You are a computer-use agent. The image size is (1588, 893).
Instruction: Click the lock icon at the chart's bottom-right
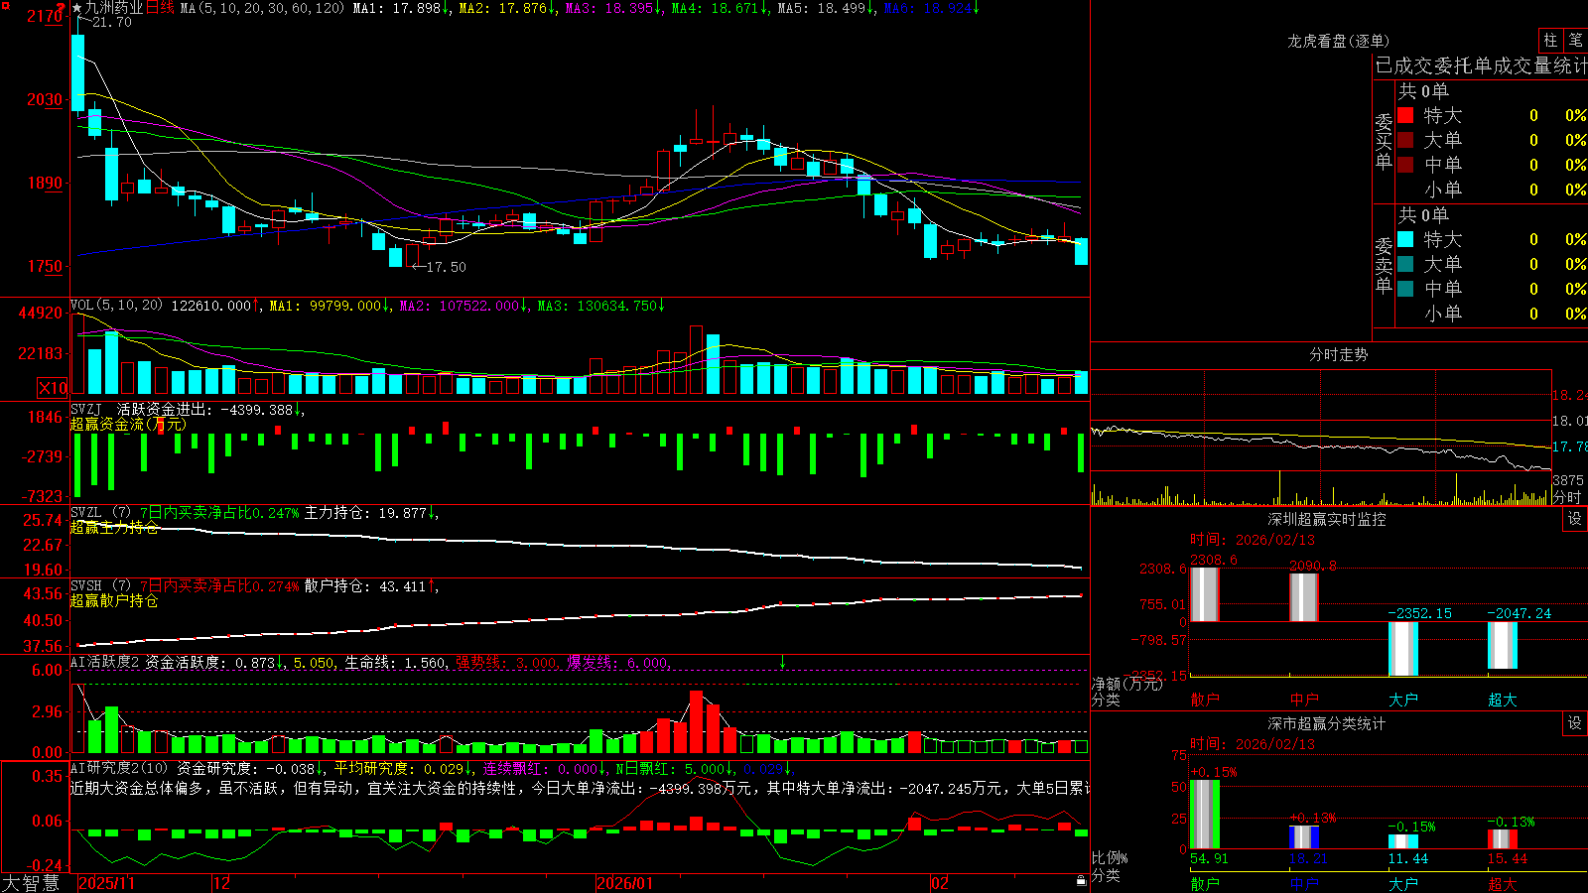(x=1081, y=880)
